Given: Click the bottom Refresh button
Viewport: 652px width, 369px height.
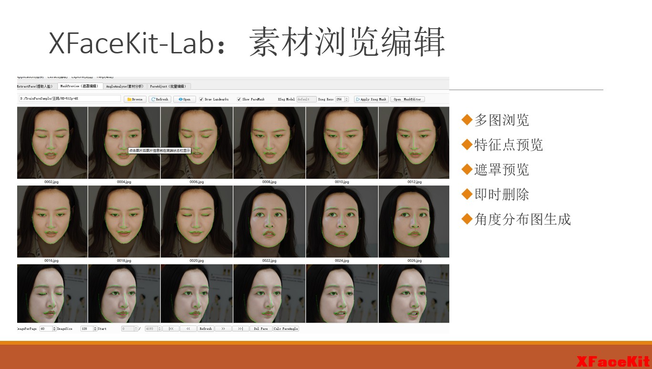Looking at the screenshot, I should click(x=206, y=328).
